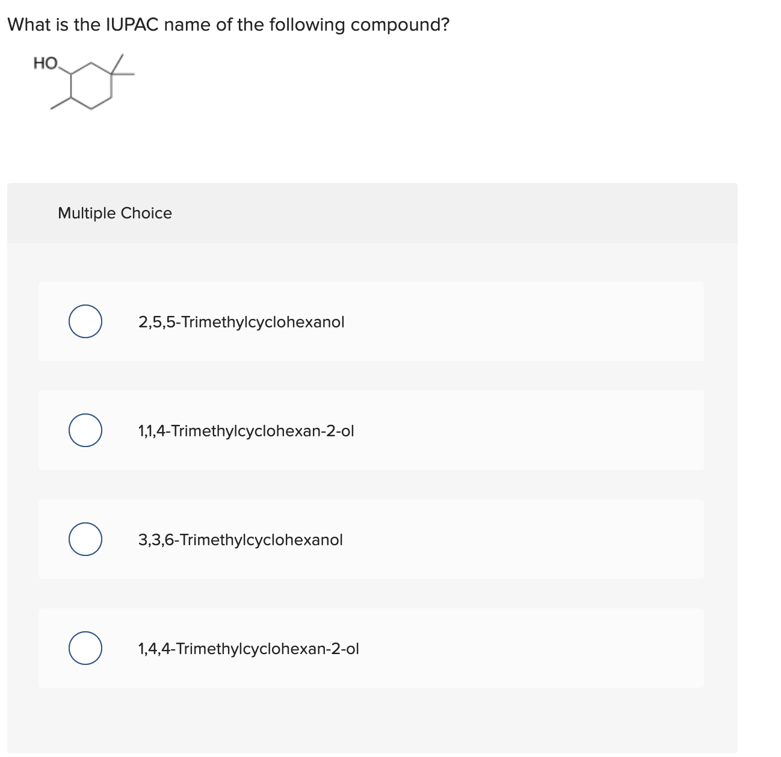Click the answer text 2,5,5-Trimethylcyclohexanol

[241, 321]
